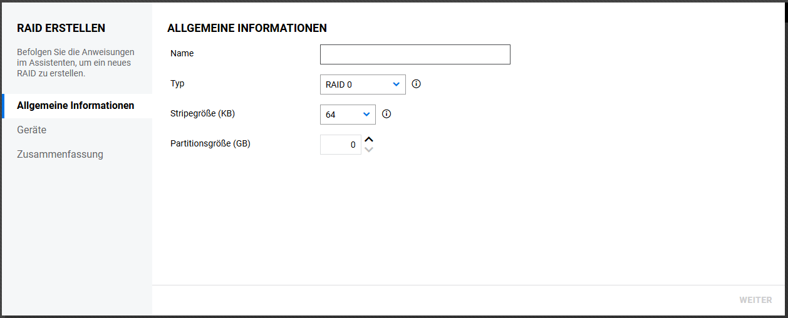Click the Name field label
This screenshot has width=788, height=318.
[x=182, y=54]
